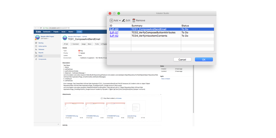This screenshot has width=276, height=138.
Task: Open the Projects menu in JIRA
Action: 56,32
